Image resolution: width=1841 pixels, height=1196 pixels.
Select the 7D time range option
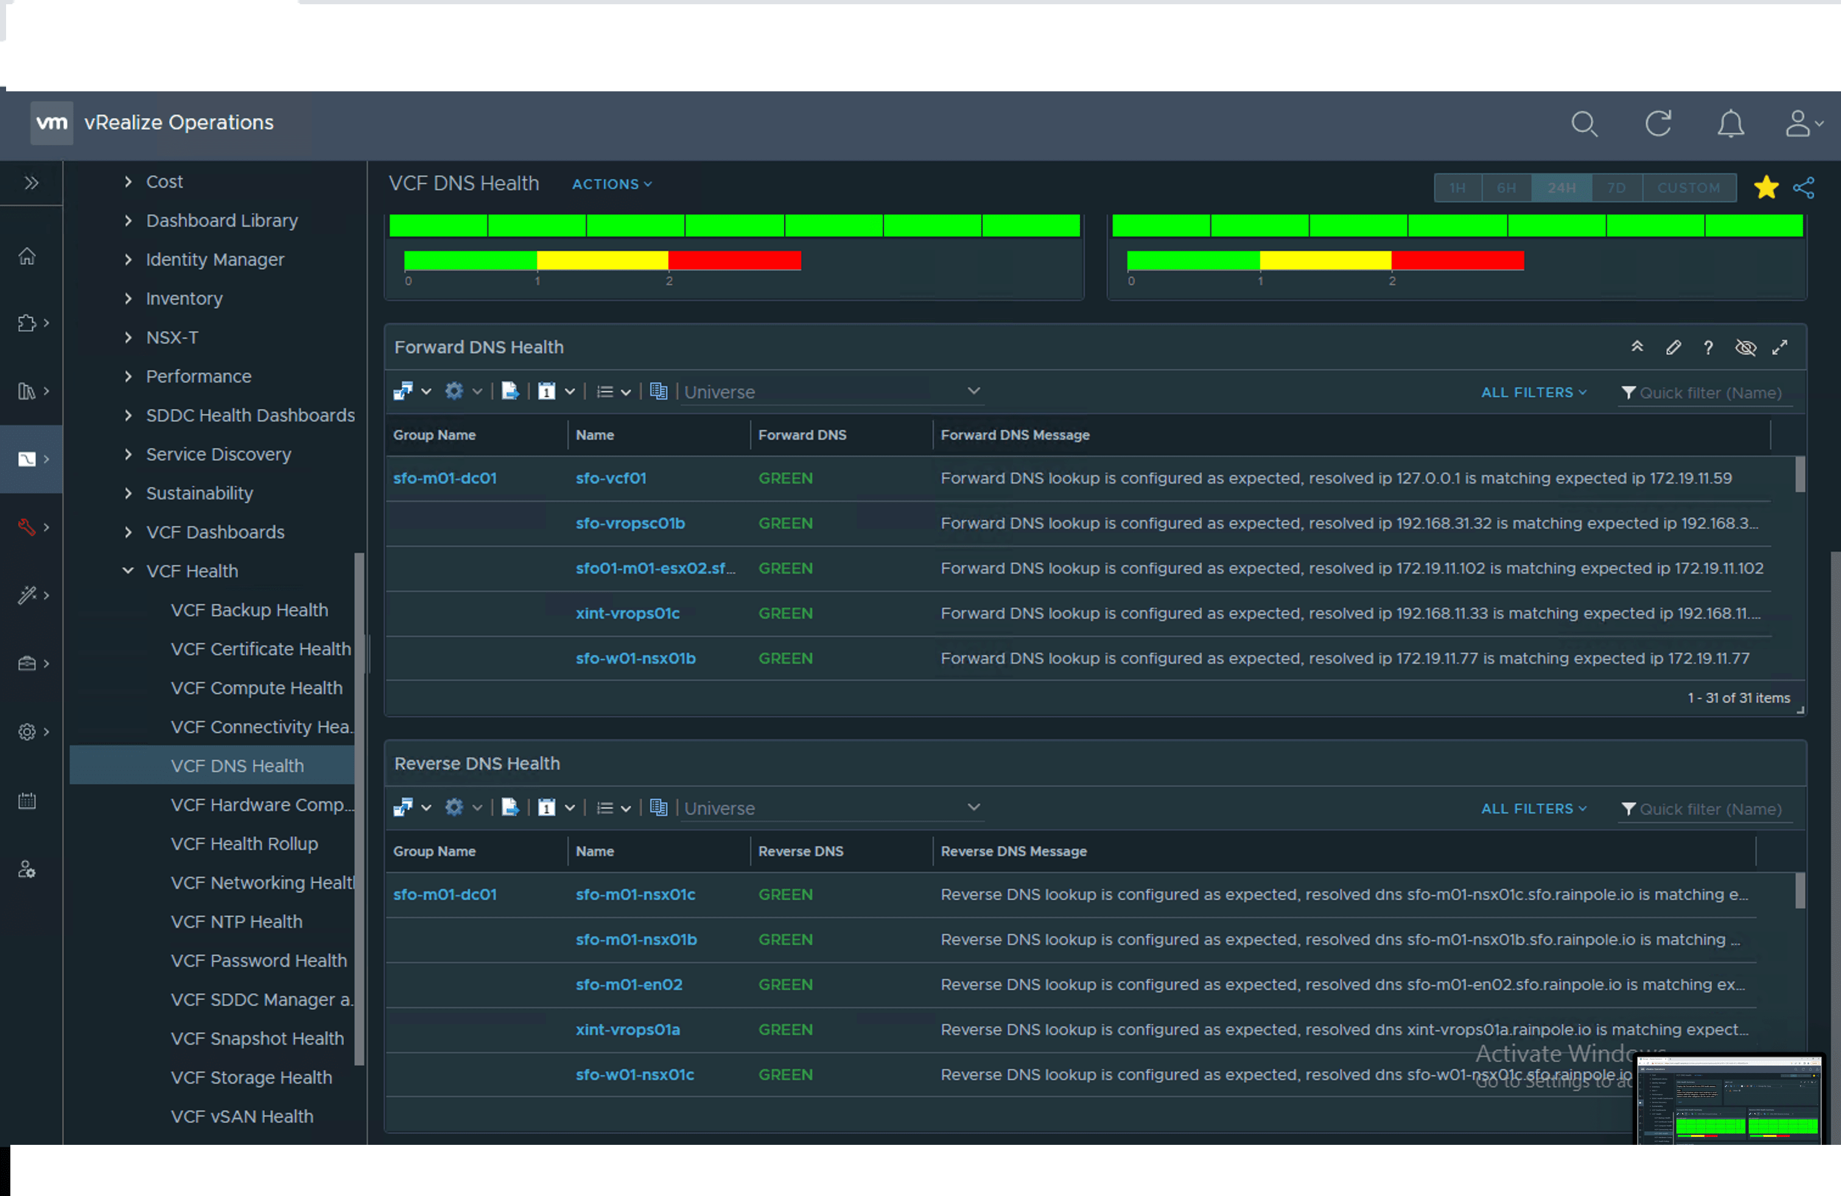[1616, 188]
